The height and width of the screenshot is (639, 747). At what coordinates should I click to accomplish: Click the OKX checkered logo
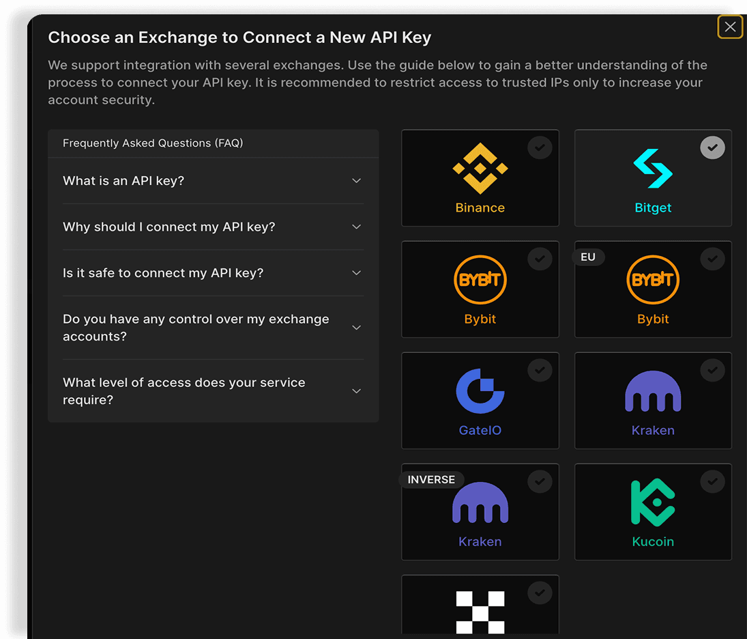[480, 612]
